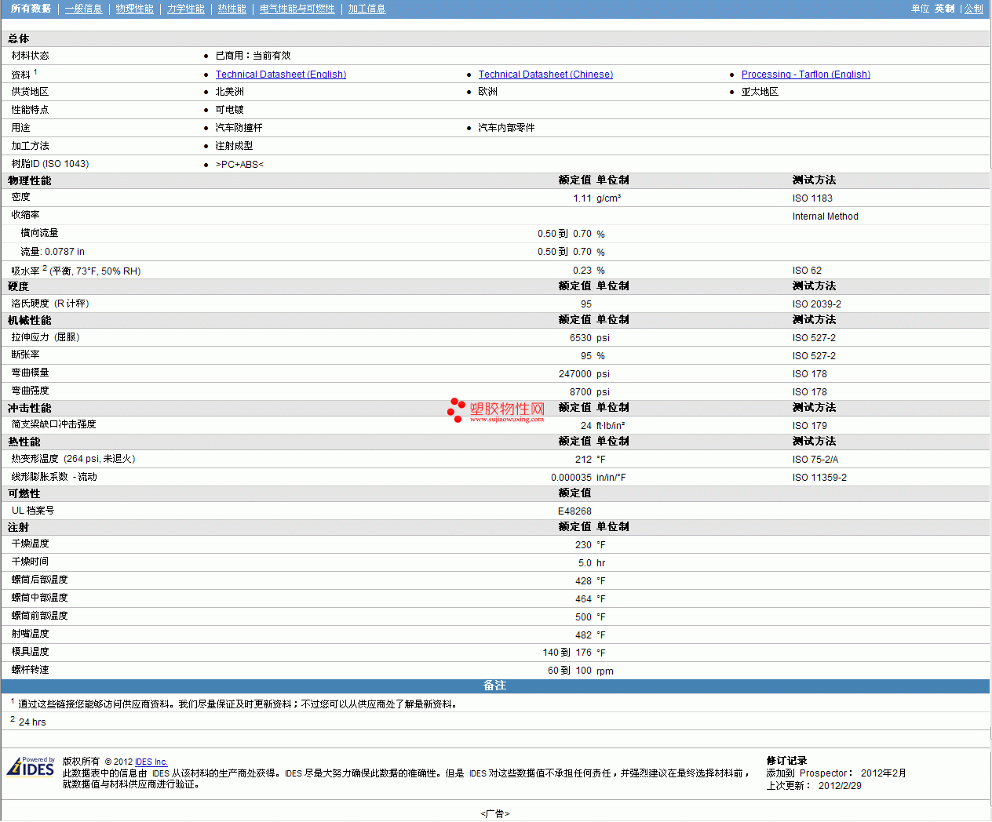Viewport: 992px width, 822px height.
Task: View the 电气性能与可燃性 tab
Action: (297, 9)
